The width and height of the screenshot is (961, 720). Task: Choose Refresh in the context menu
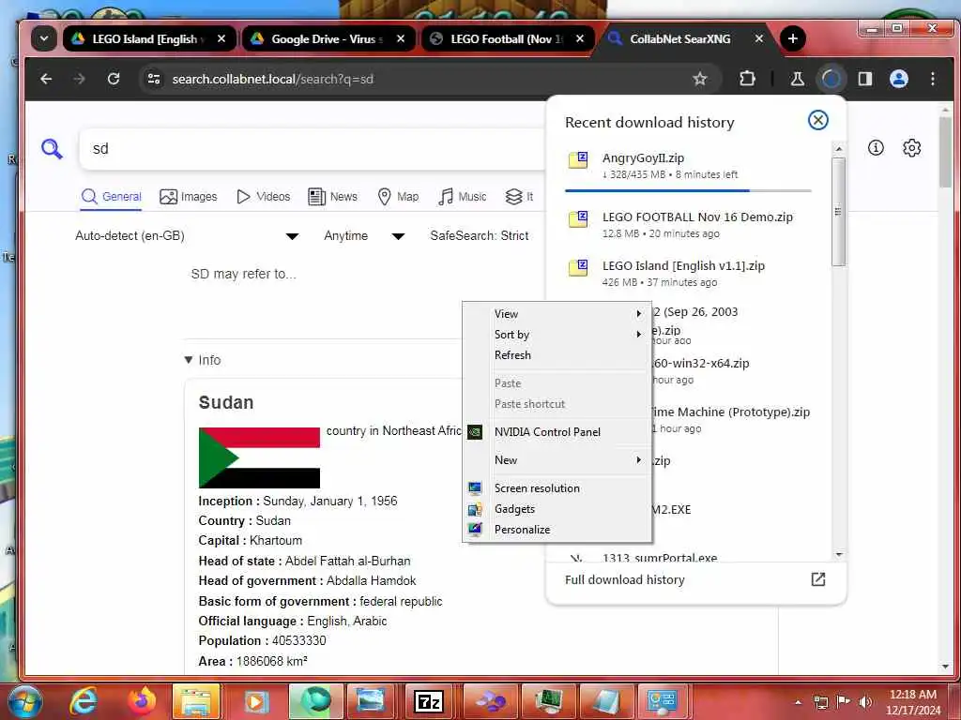click(557, 355)
